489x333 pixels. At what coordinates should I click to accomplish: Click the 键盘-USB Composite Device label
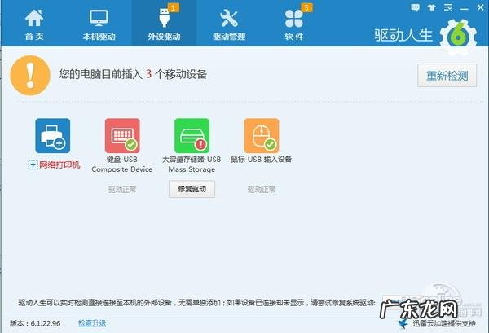click(x=122, y=164)
